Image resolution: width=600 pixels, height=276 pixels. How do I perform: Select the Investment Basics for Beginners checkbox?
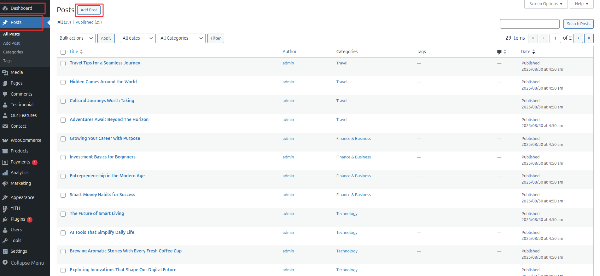pos(63,157)
